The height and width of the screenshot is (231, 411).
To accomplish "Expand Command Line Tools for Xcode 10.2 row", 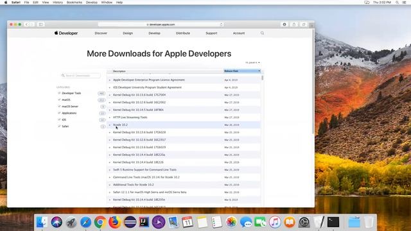I will tap(110, 177).
